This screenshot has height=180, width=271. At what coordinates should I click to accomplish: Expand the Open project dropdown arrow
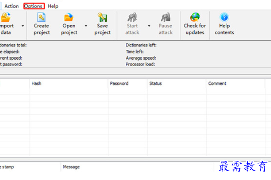(x=86, y=26)
